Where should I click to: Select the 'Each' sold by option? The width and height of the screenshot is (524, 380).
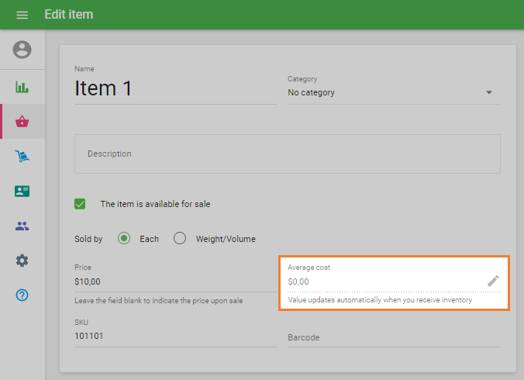click(124, 239)
